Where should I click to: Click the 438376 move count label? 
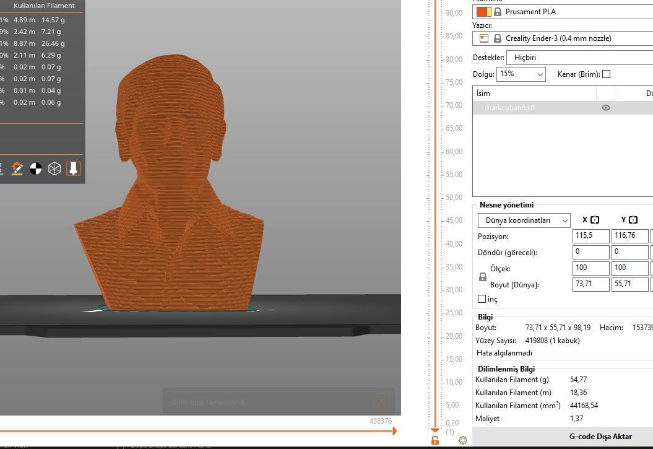(x=380, y=421)
